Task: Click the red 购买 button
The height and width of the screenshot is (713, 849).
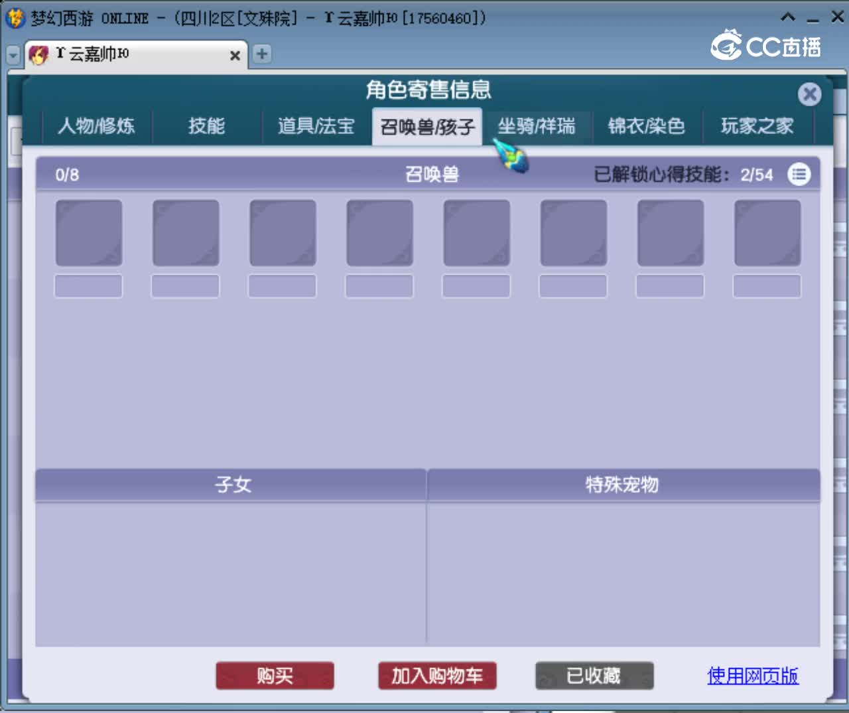Action: [275, 676]
